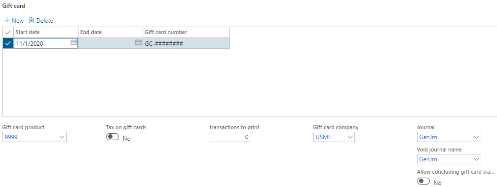This screenshot has height=187, width=497.
Task: Click the transactions to print number field
Action: 230,137
